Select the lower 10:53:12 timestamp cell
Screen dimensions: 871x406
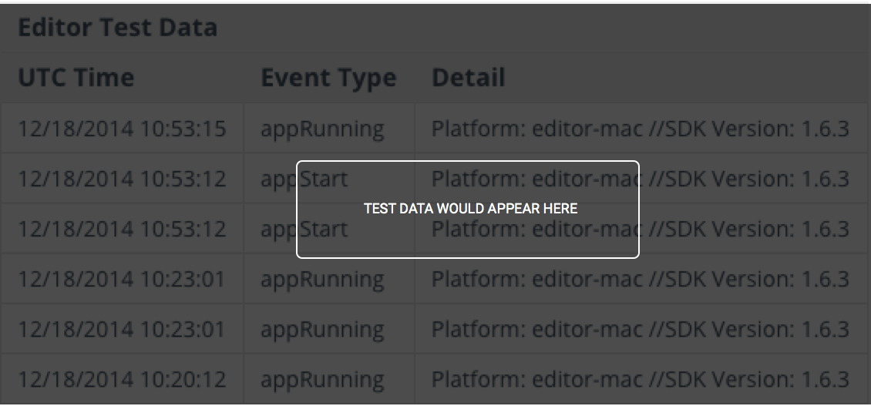point(122,229)
